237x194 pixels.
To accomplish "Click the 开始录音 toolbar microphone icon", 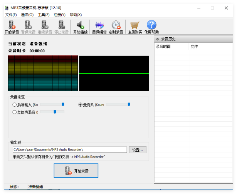I will [12, 25].
